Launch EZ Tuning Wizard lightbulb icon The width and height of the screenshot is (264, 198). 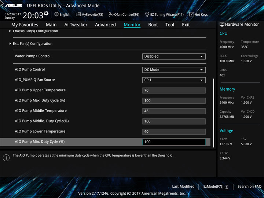coord(147,14)
